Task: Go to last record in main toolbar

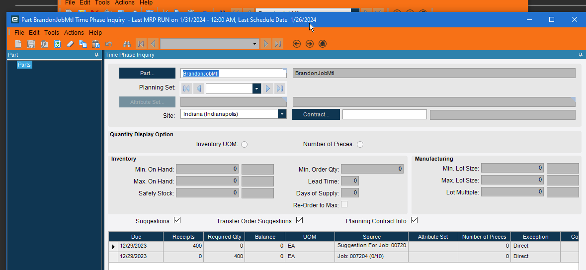Action: tap(278, 44)
